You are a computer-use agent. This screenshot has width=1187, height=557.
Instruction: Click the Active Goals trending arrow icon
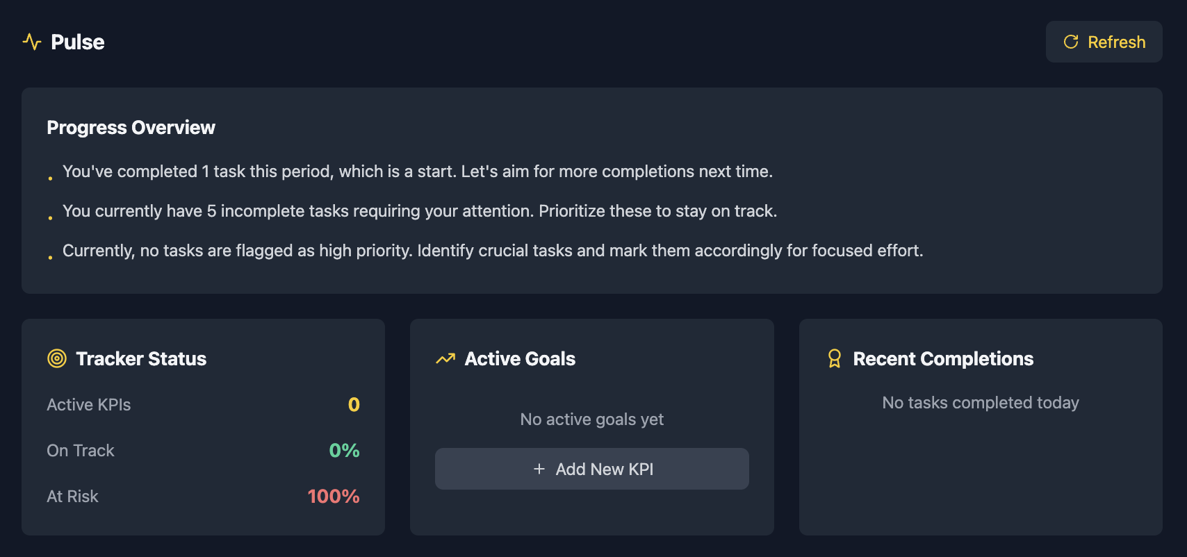click(445, 358)
